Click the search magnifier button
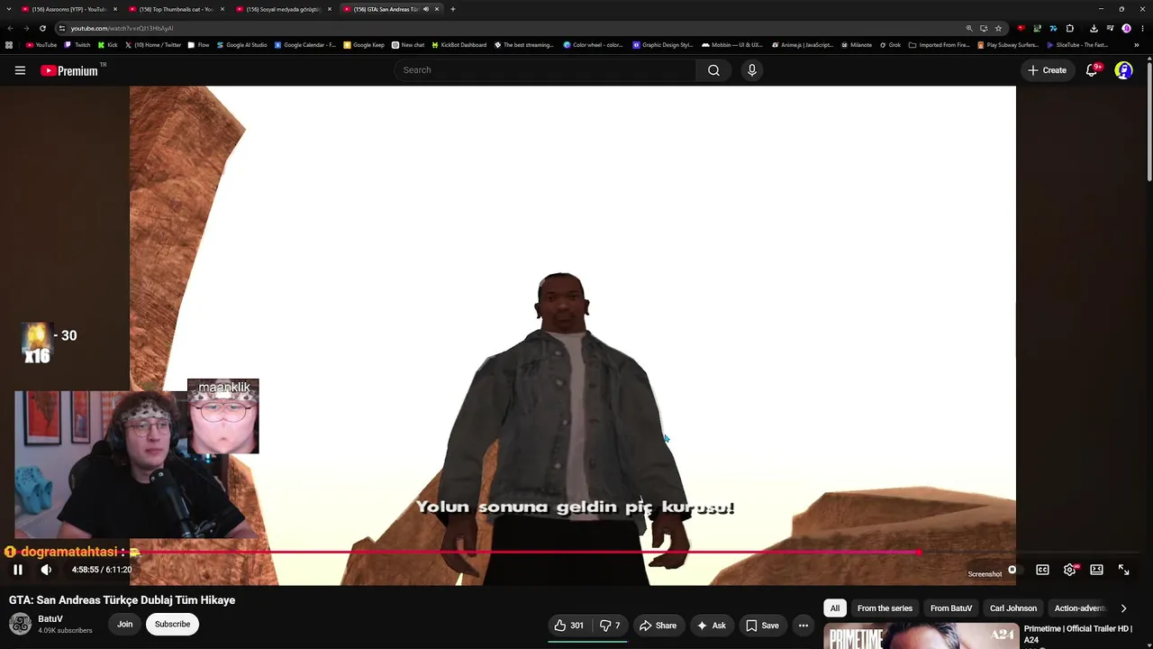Image resolution: width=1153 pixels, height=649 pixels. pos(713,70)
